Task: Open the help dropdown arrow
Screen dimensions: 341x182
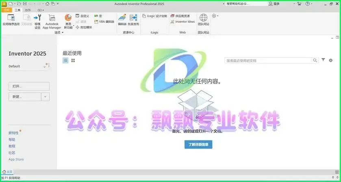Action: click(311, 4)
